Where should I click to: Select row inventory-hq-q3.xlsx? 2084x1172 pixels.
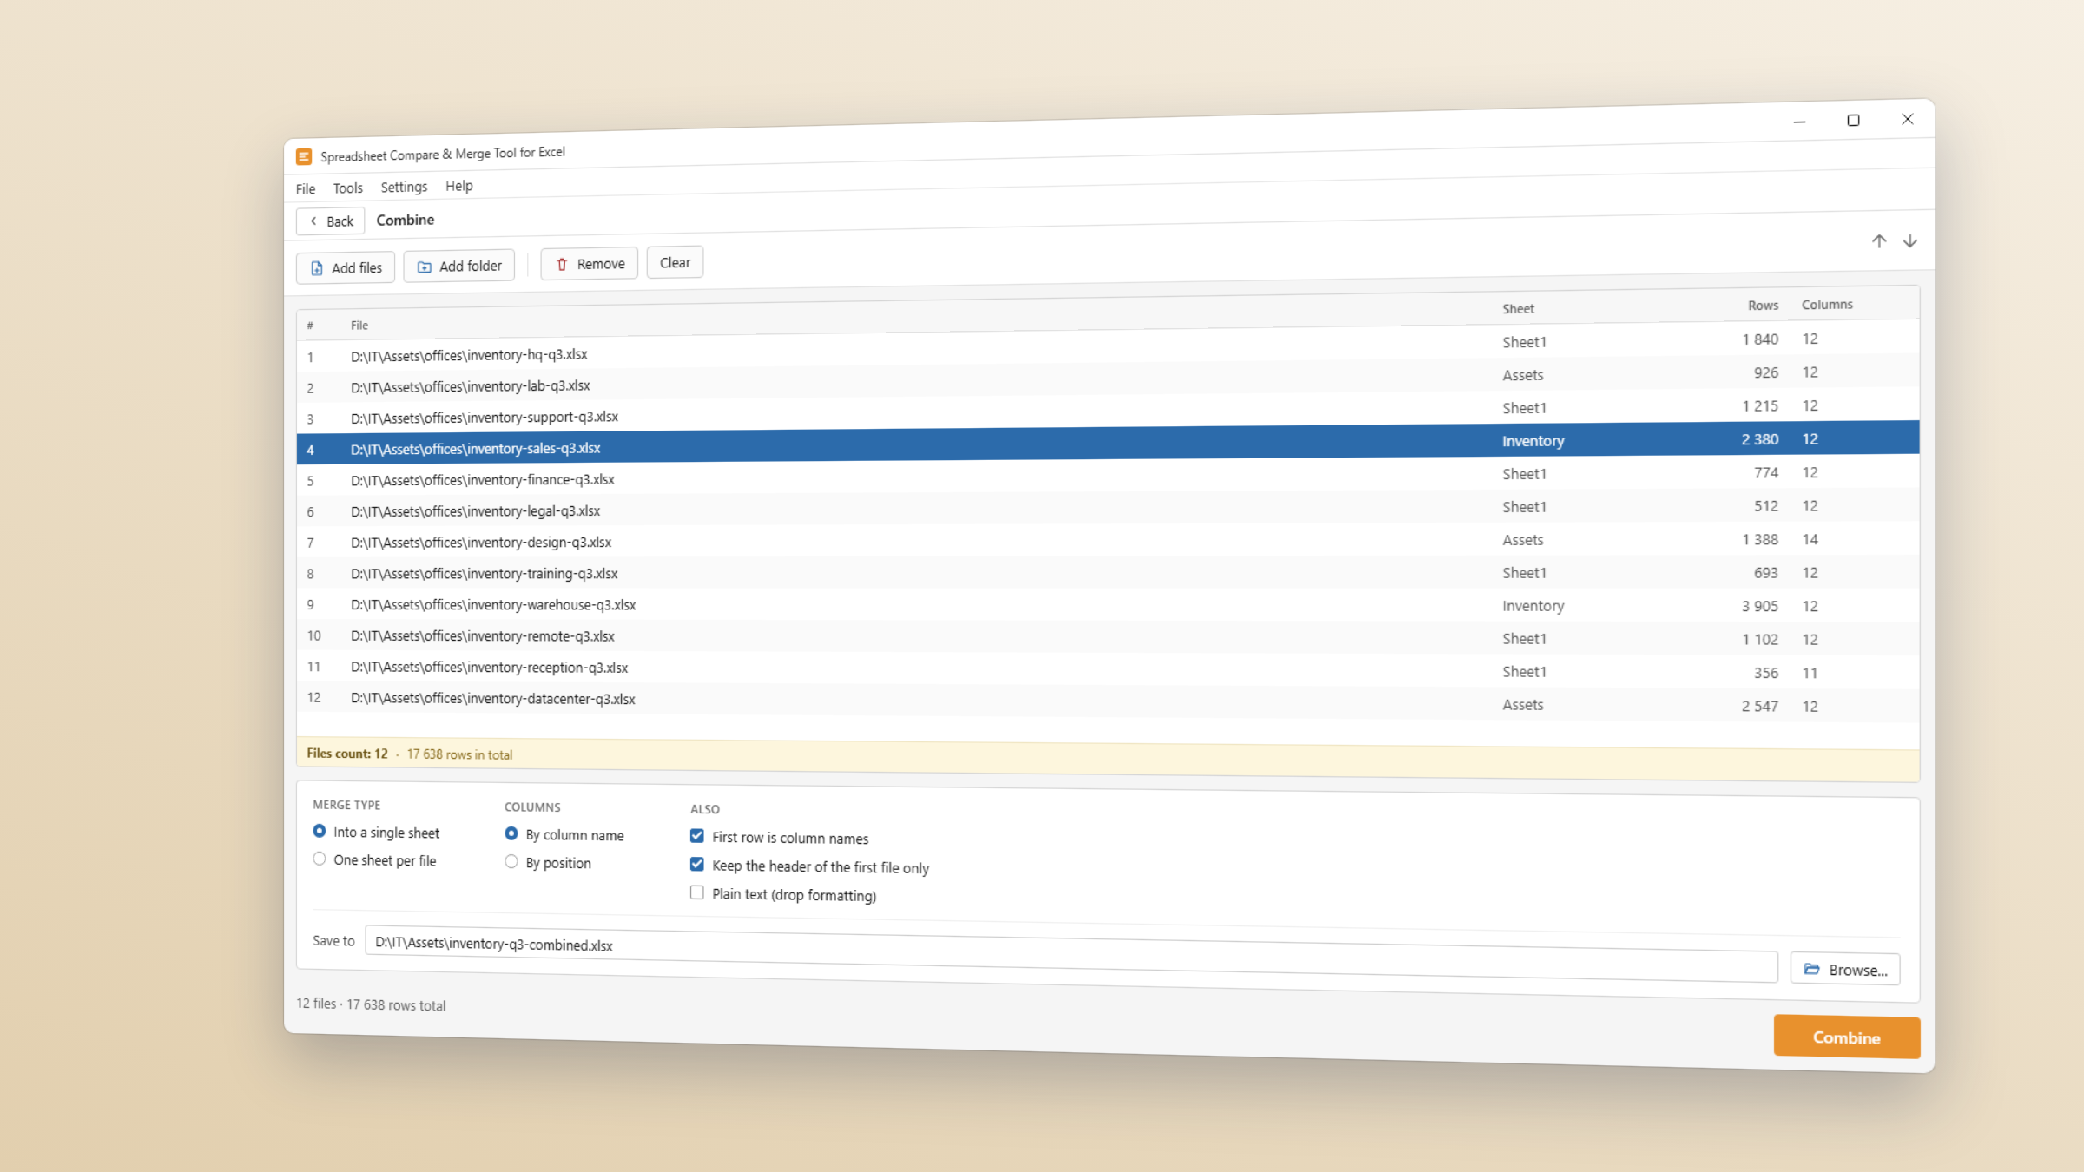pyautogui.click(x=1108, y=347)
